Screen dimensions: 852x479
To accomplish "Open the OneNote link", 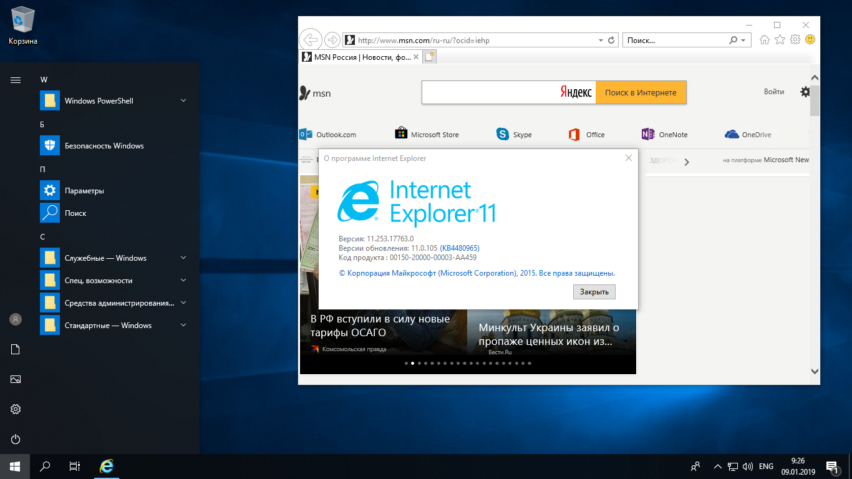I will [x=664, y=134].
